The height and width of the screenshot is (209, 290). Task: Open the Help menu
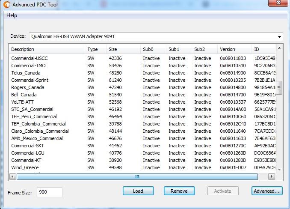[x=12, y=15]
